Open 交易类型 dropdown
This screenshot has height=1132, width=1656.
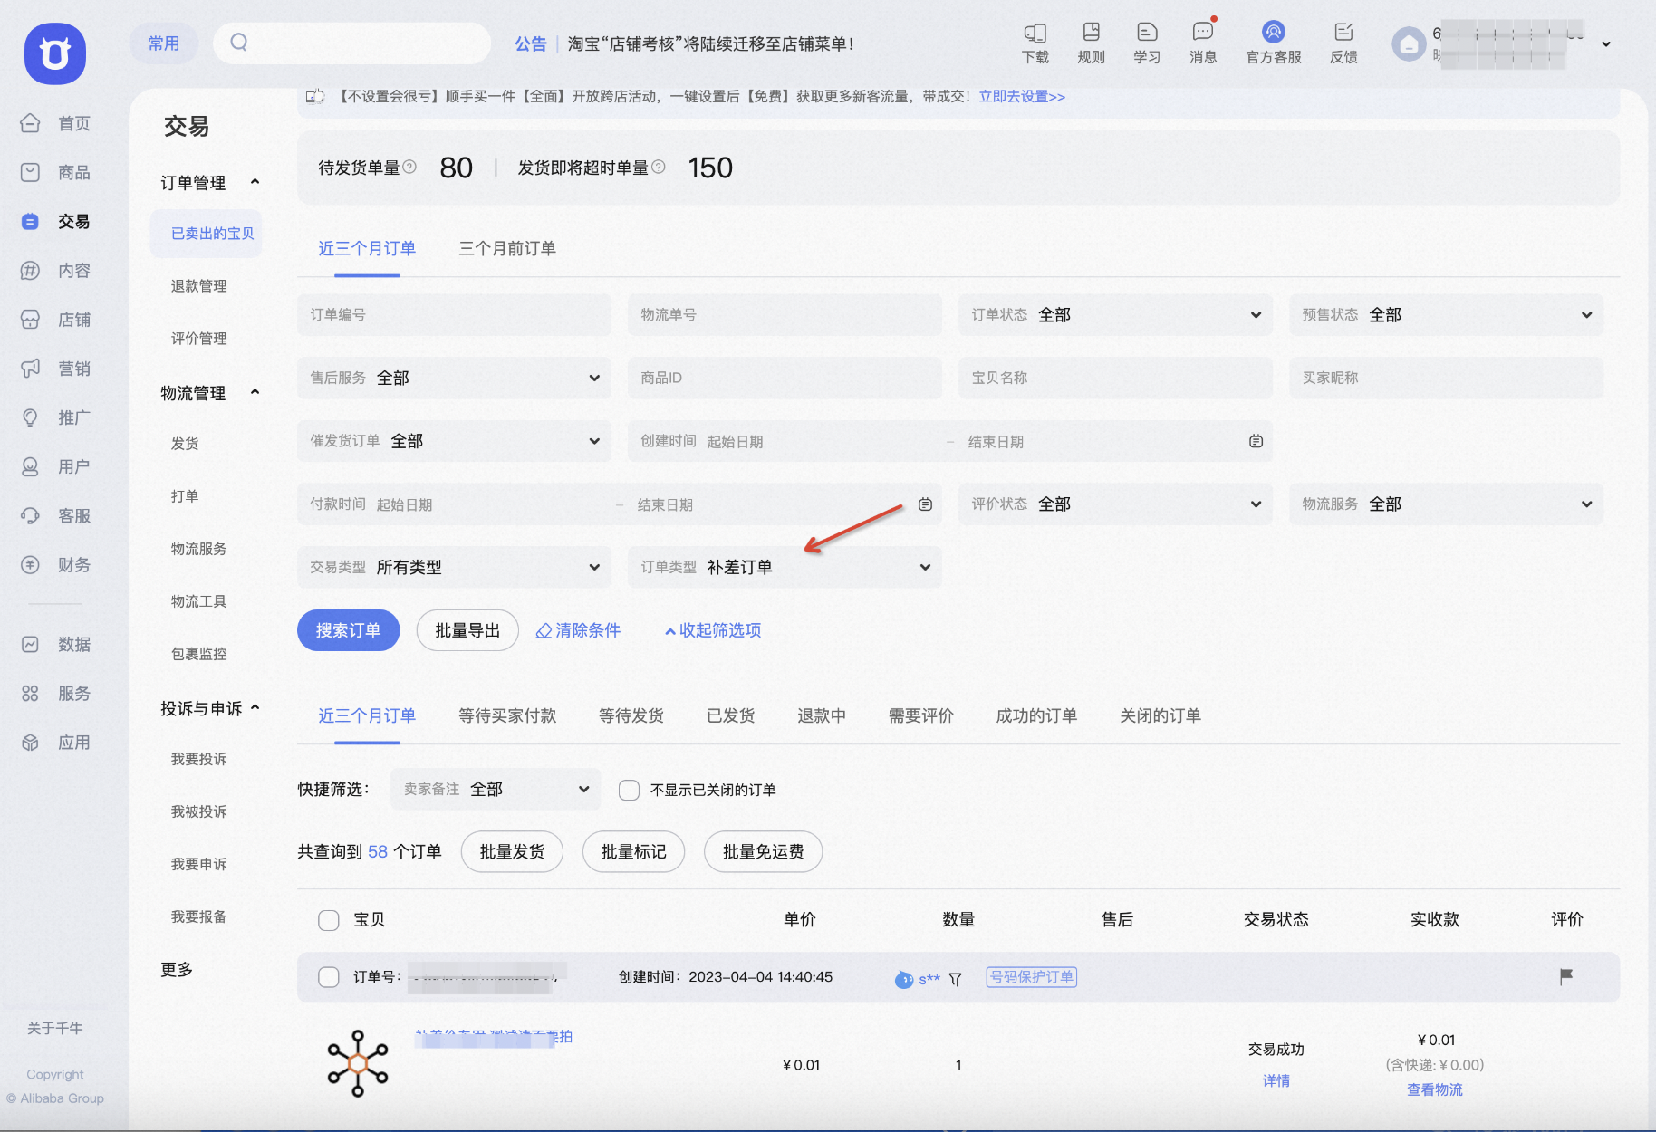[454, 567]
